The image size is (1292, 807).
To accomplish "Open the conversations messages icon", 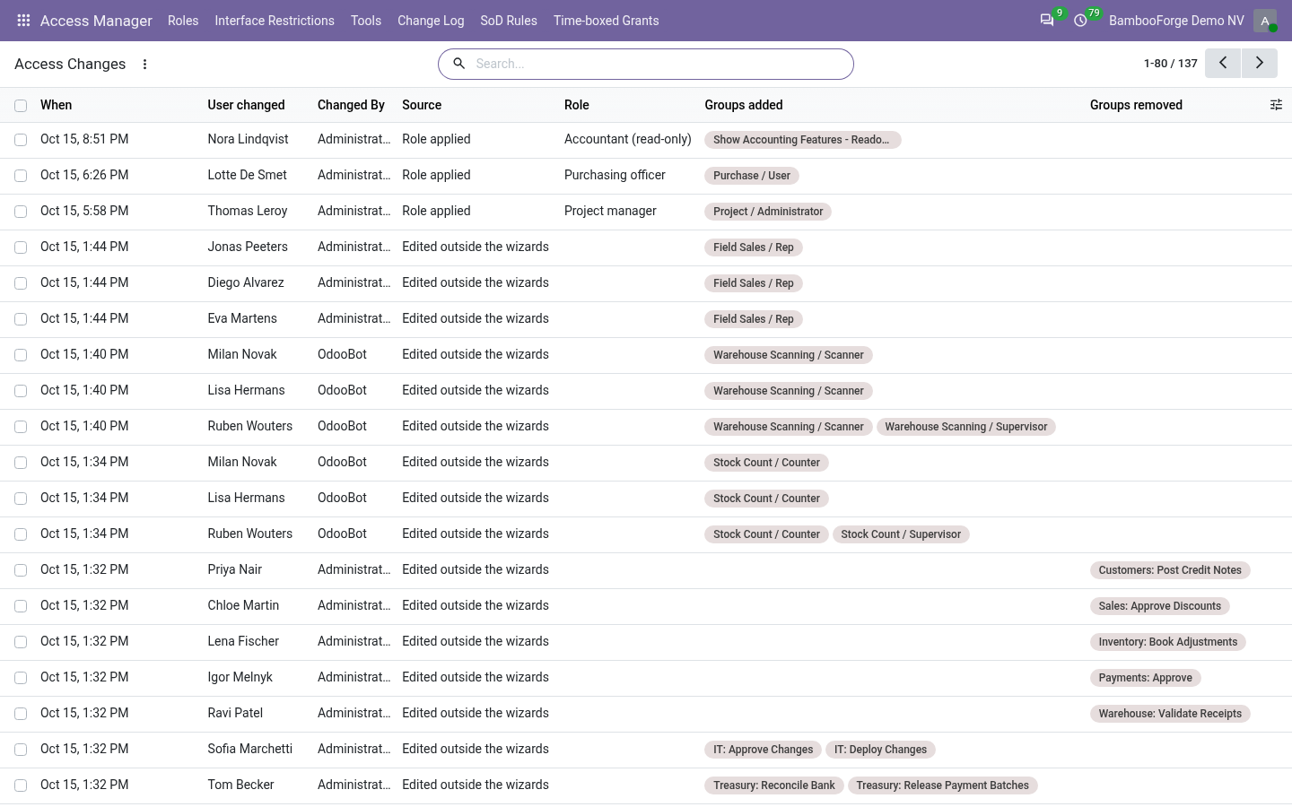I will pos(1047,20).
